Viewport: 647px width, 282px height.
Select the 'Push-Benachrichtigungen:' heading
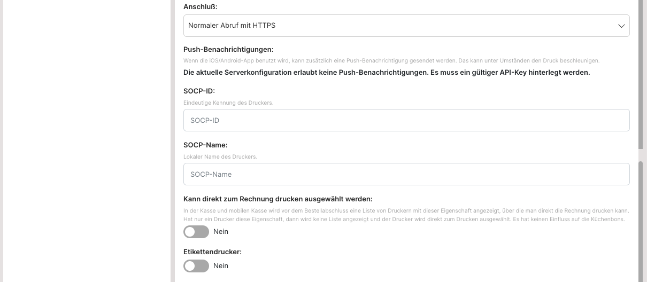[228, 50]
